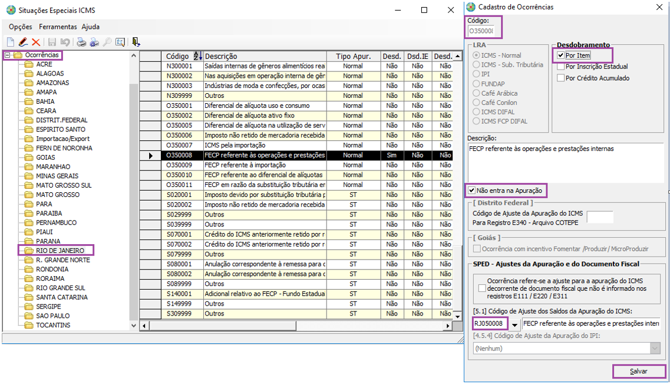This screenshot has width=670, height=384.
Task: Click the Código de Ajuste Distrito Federal field
Action: [x=600, y=217]
